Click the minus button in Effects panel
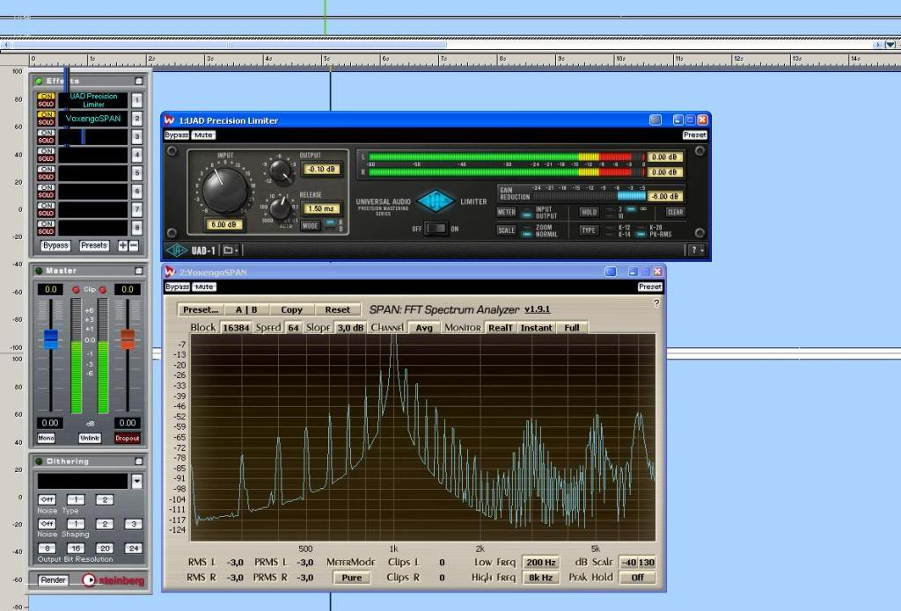 coord(134,246)
